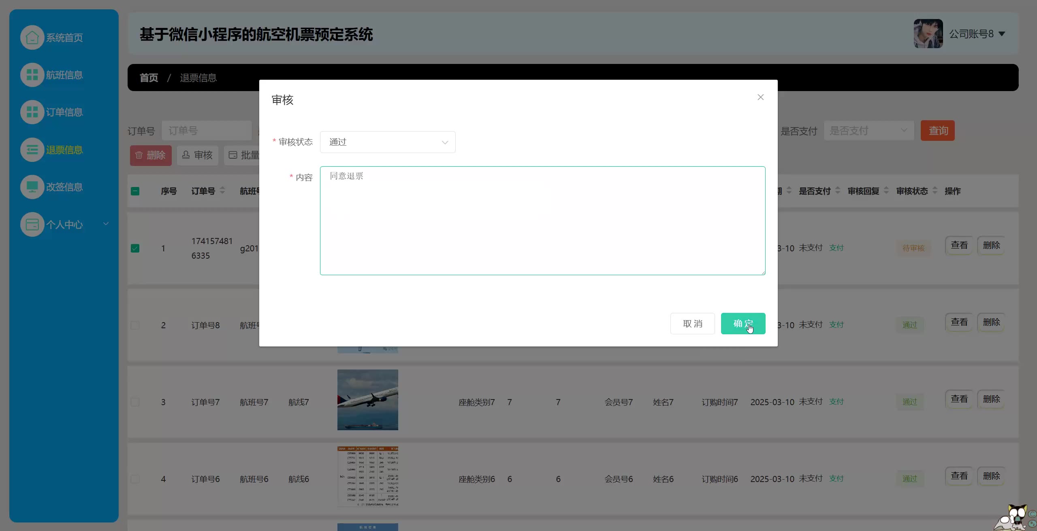Click the 改签信息 monitor icon in sidebar

32,187
